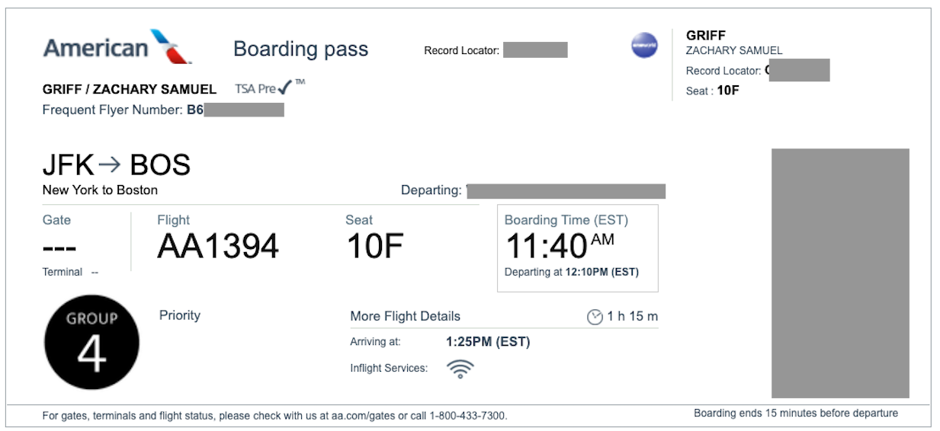Click the flight duration clock icon
Viewport: 940px width, 431px height.
(595, 317)
